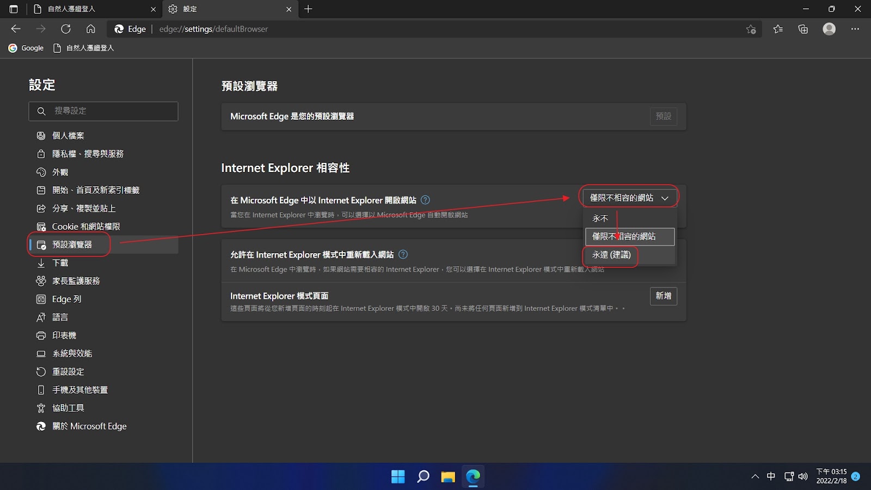Viewport: 871px width, 490px height.
Task: Open the Favorites list icon
Action: [778, 29]
